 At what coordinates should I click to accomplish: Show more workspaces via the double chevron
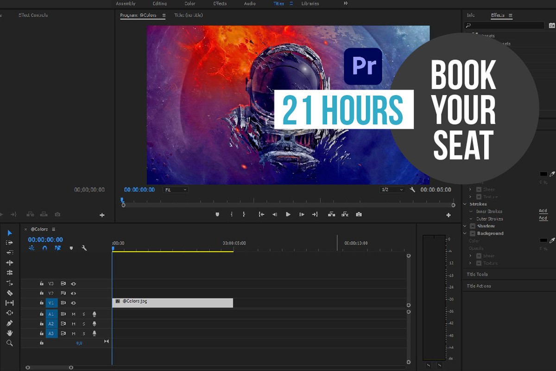click(346, 3)
